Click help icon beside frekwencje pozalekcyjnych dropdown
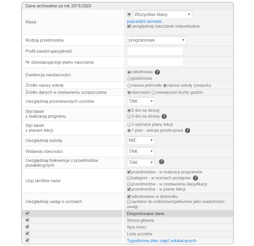Viewport: 254px width, 246px height. point(161,162)
